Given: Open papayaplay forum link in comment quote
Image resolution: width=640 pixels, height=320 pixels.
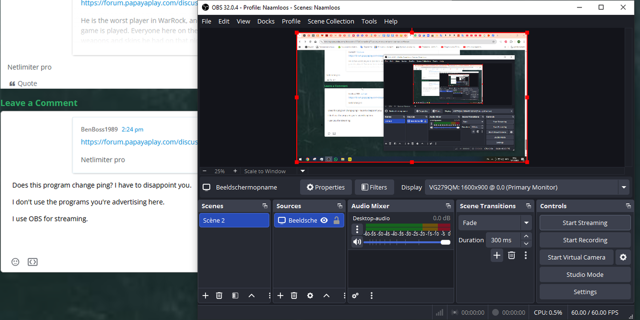Looking at the screenshot, I should tap(139, 142).
